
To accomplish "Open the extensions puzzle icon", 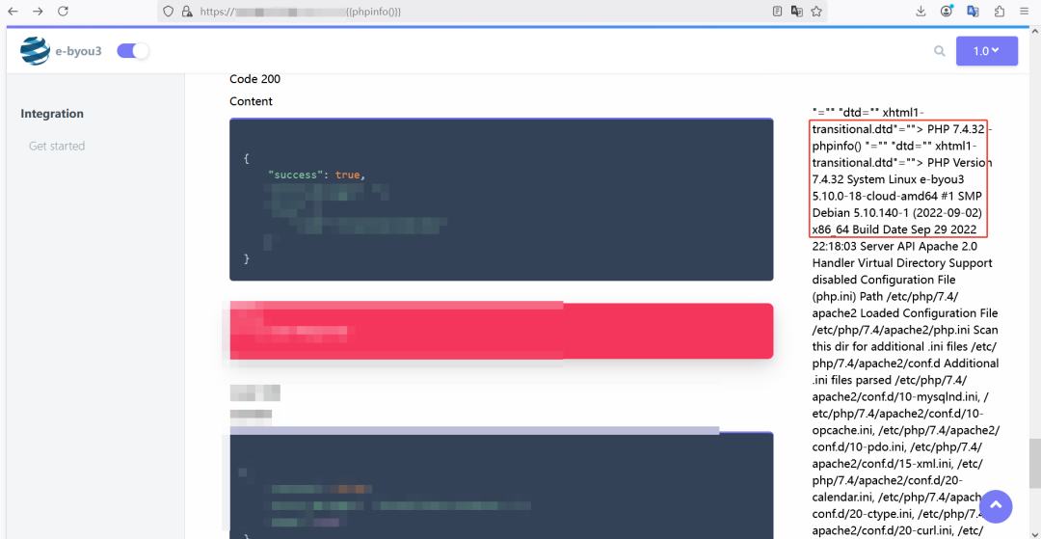I will 1000,12.
